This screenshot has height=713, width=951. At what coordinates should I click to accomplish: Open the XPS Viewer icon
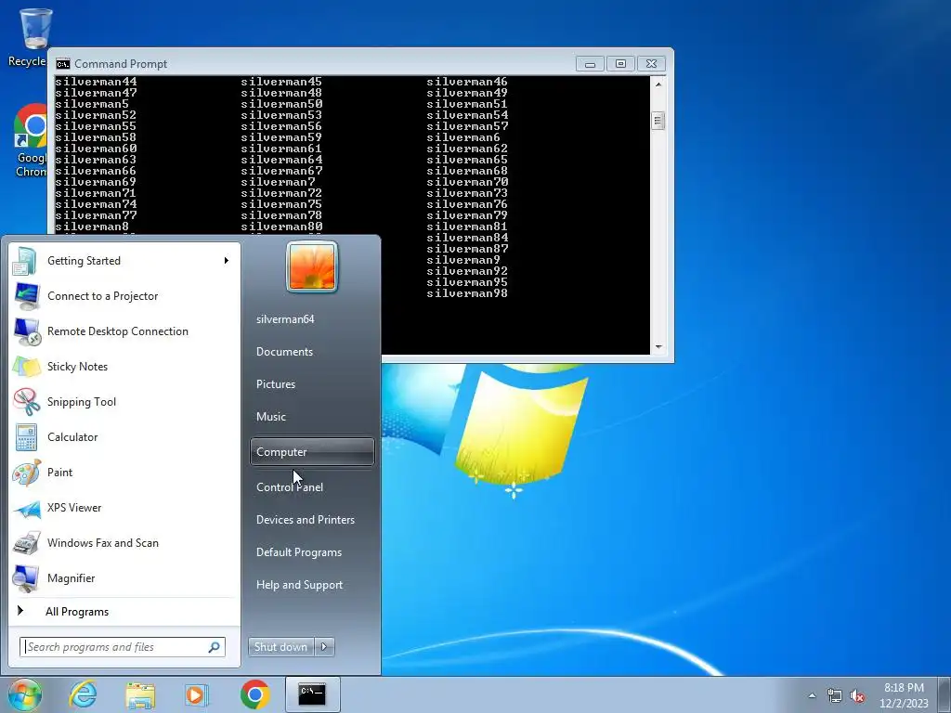(x=26, y=508)
